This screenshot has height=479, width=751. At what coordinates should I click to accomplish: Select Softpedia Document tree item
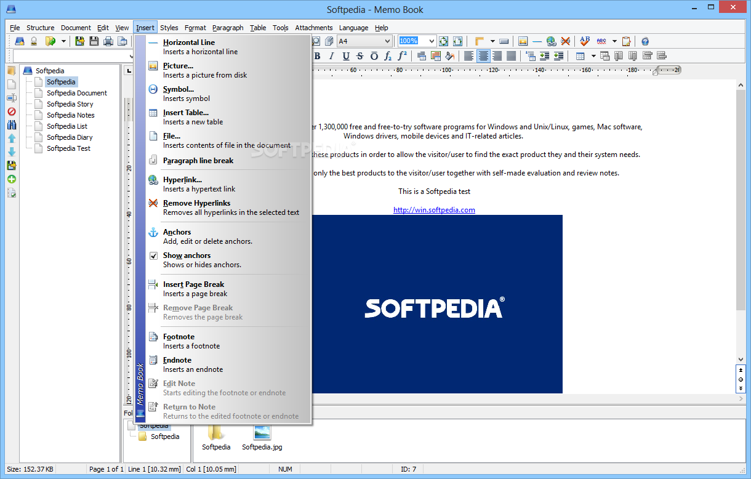(77, 93)
